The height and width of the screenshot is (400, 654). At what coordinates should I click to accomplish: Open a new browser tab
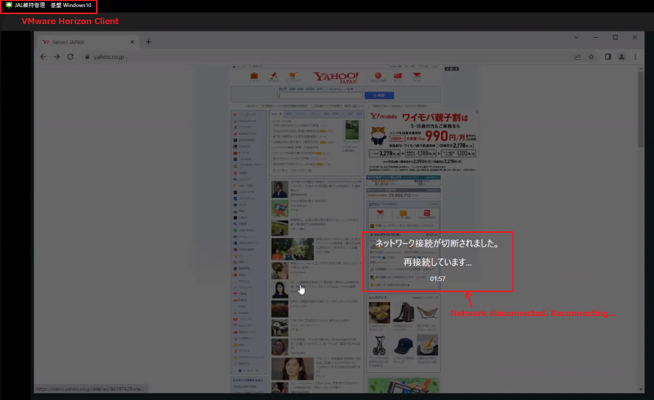(x=148, y=42)
